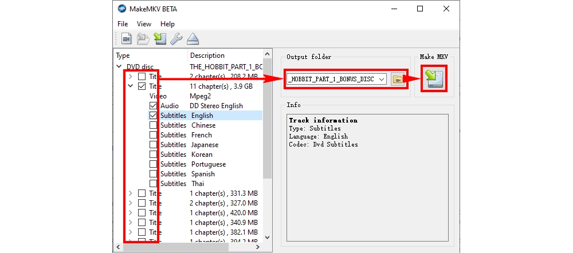Image resolution: width=573 pixels, height=253 pixels.
Task: Expand the 420.0 MB title node
Action: (131, 213)
